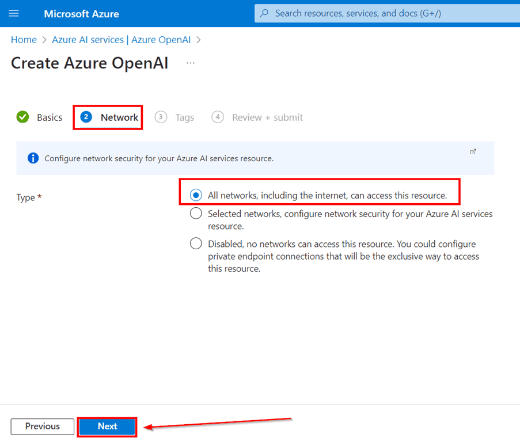Click the step 3 circle icon
Screen dimensions: 520x438
pos(161,117)
